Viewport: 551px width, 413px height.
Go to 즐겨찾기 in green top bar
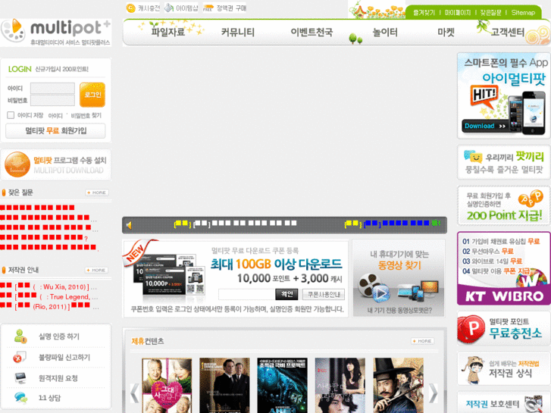tap(424, 13)
